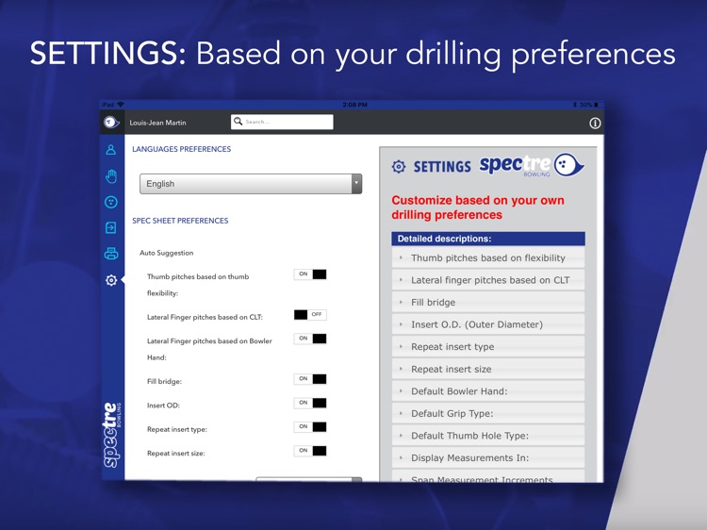The image size is (707, 530).
Task: Click the Spectre ball logo in header
Action: pos(111,123)
